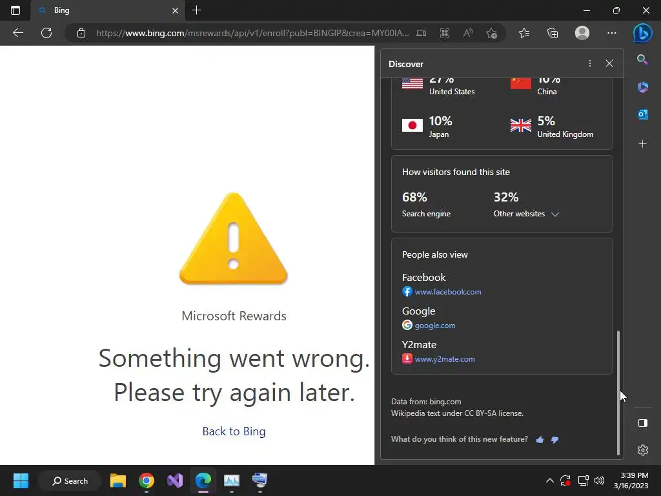Launch File Explorer from taskbar
The height and width of the screenshot is (496, 661).
point(118,480)
